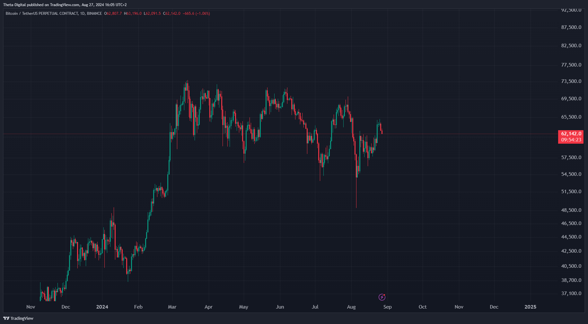Click the 40,500.0 price axis label
Screen dimensions: 588x324
(571, 266)
